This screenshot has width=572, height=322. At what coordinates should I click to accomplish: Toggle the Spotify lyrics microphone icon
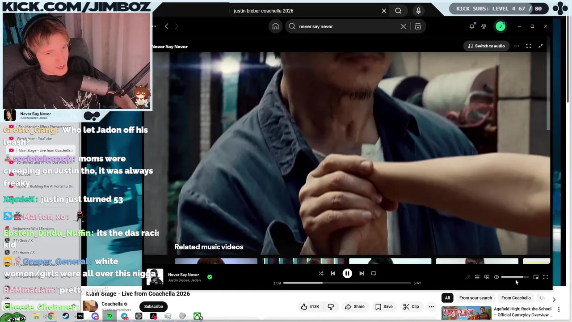click(x=468, y=277)
